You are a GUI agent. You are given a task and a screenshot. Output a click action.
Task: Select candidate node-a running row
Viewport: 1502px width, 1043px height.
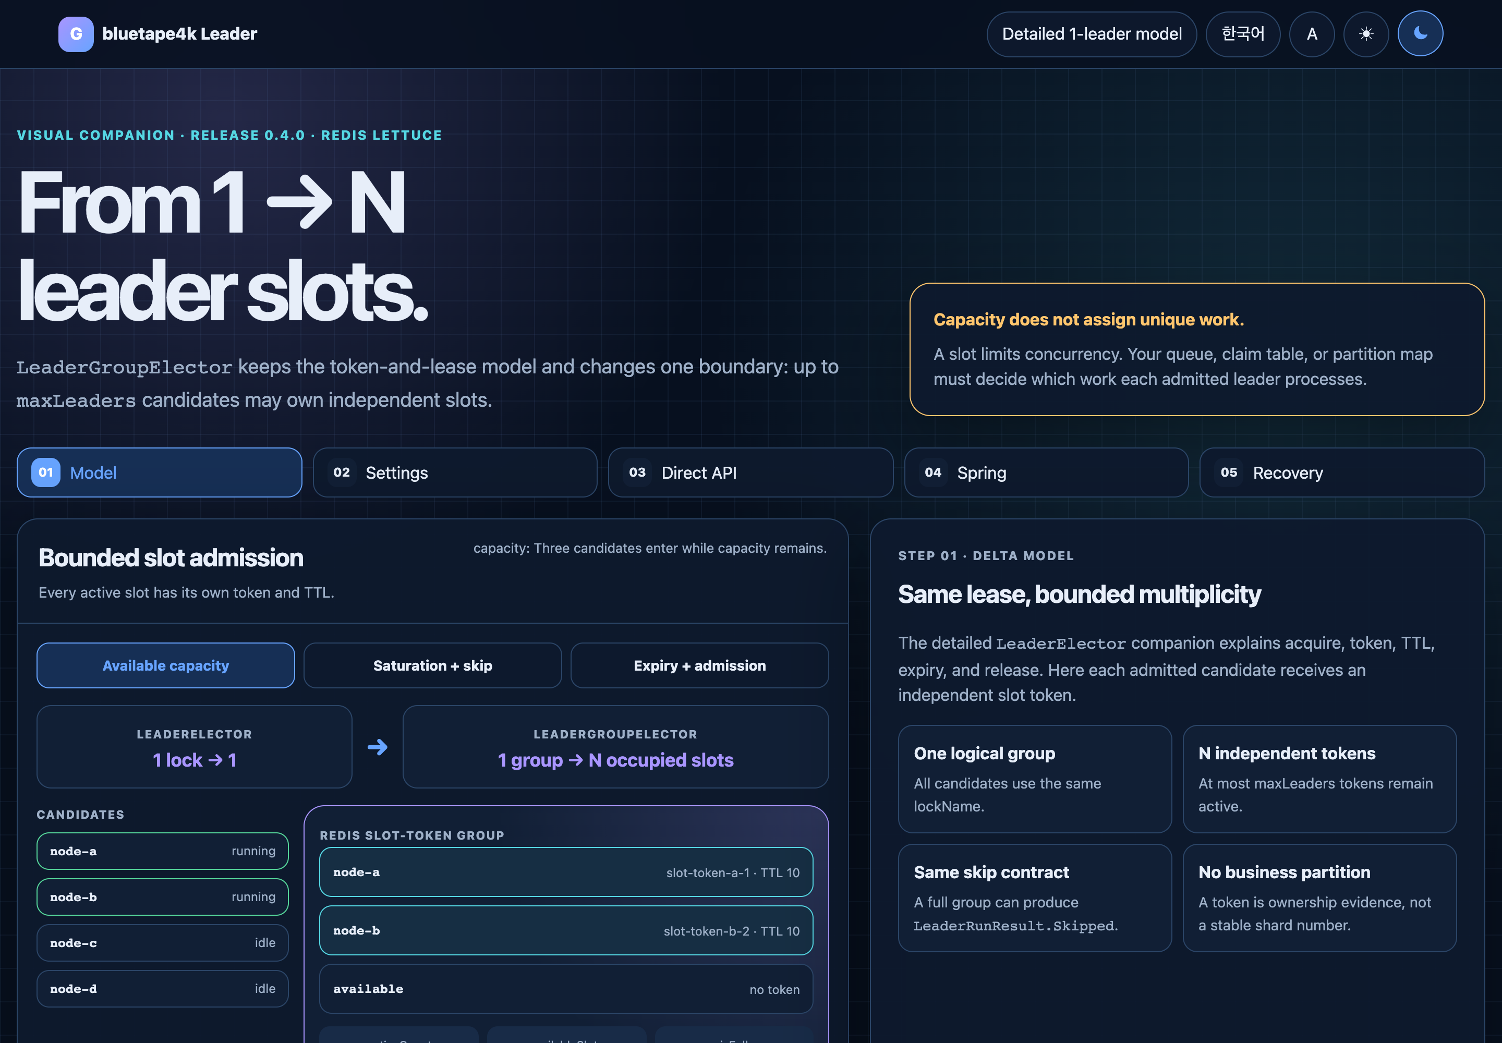click(163, 851)
